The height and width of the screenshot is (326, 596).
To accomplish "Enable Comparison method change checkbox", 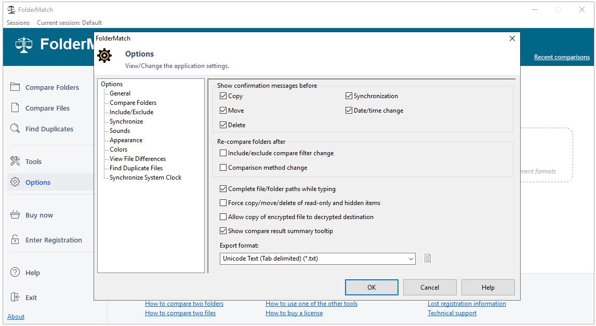I will pyautogui.click(x=223, y=167).
